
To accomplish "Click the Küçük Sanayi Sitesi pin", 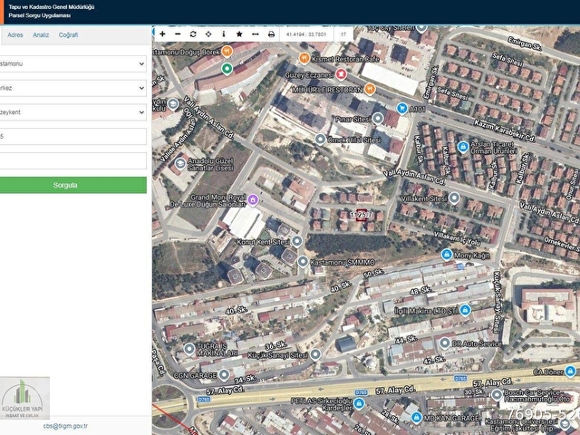I will click(315, 354).
